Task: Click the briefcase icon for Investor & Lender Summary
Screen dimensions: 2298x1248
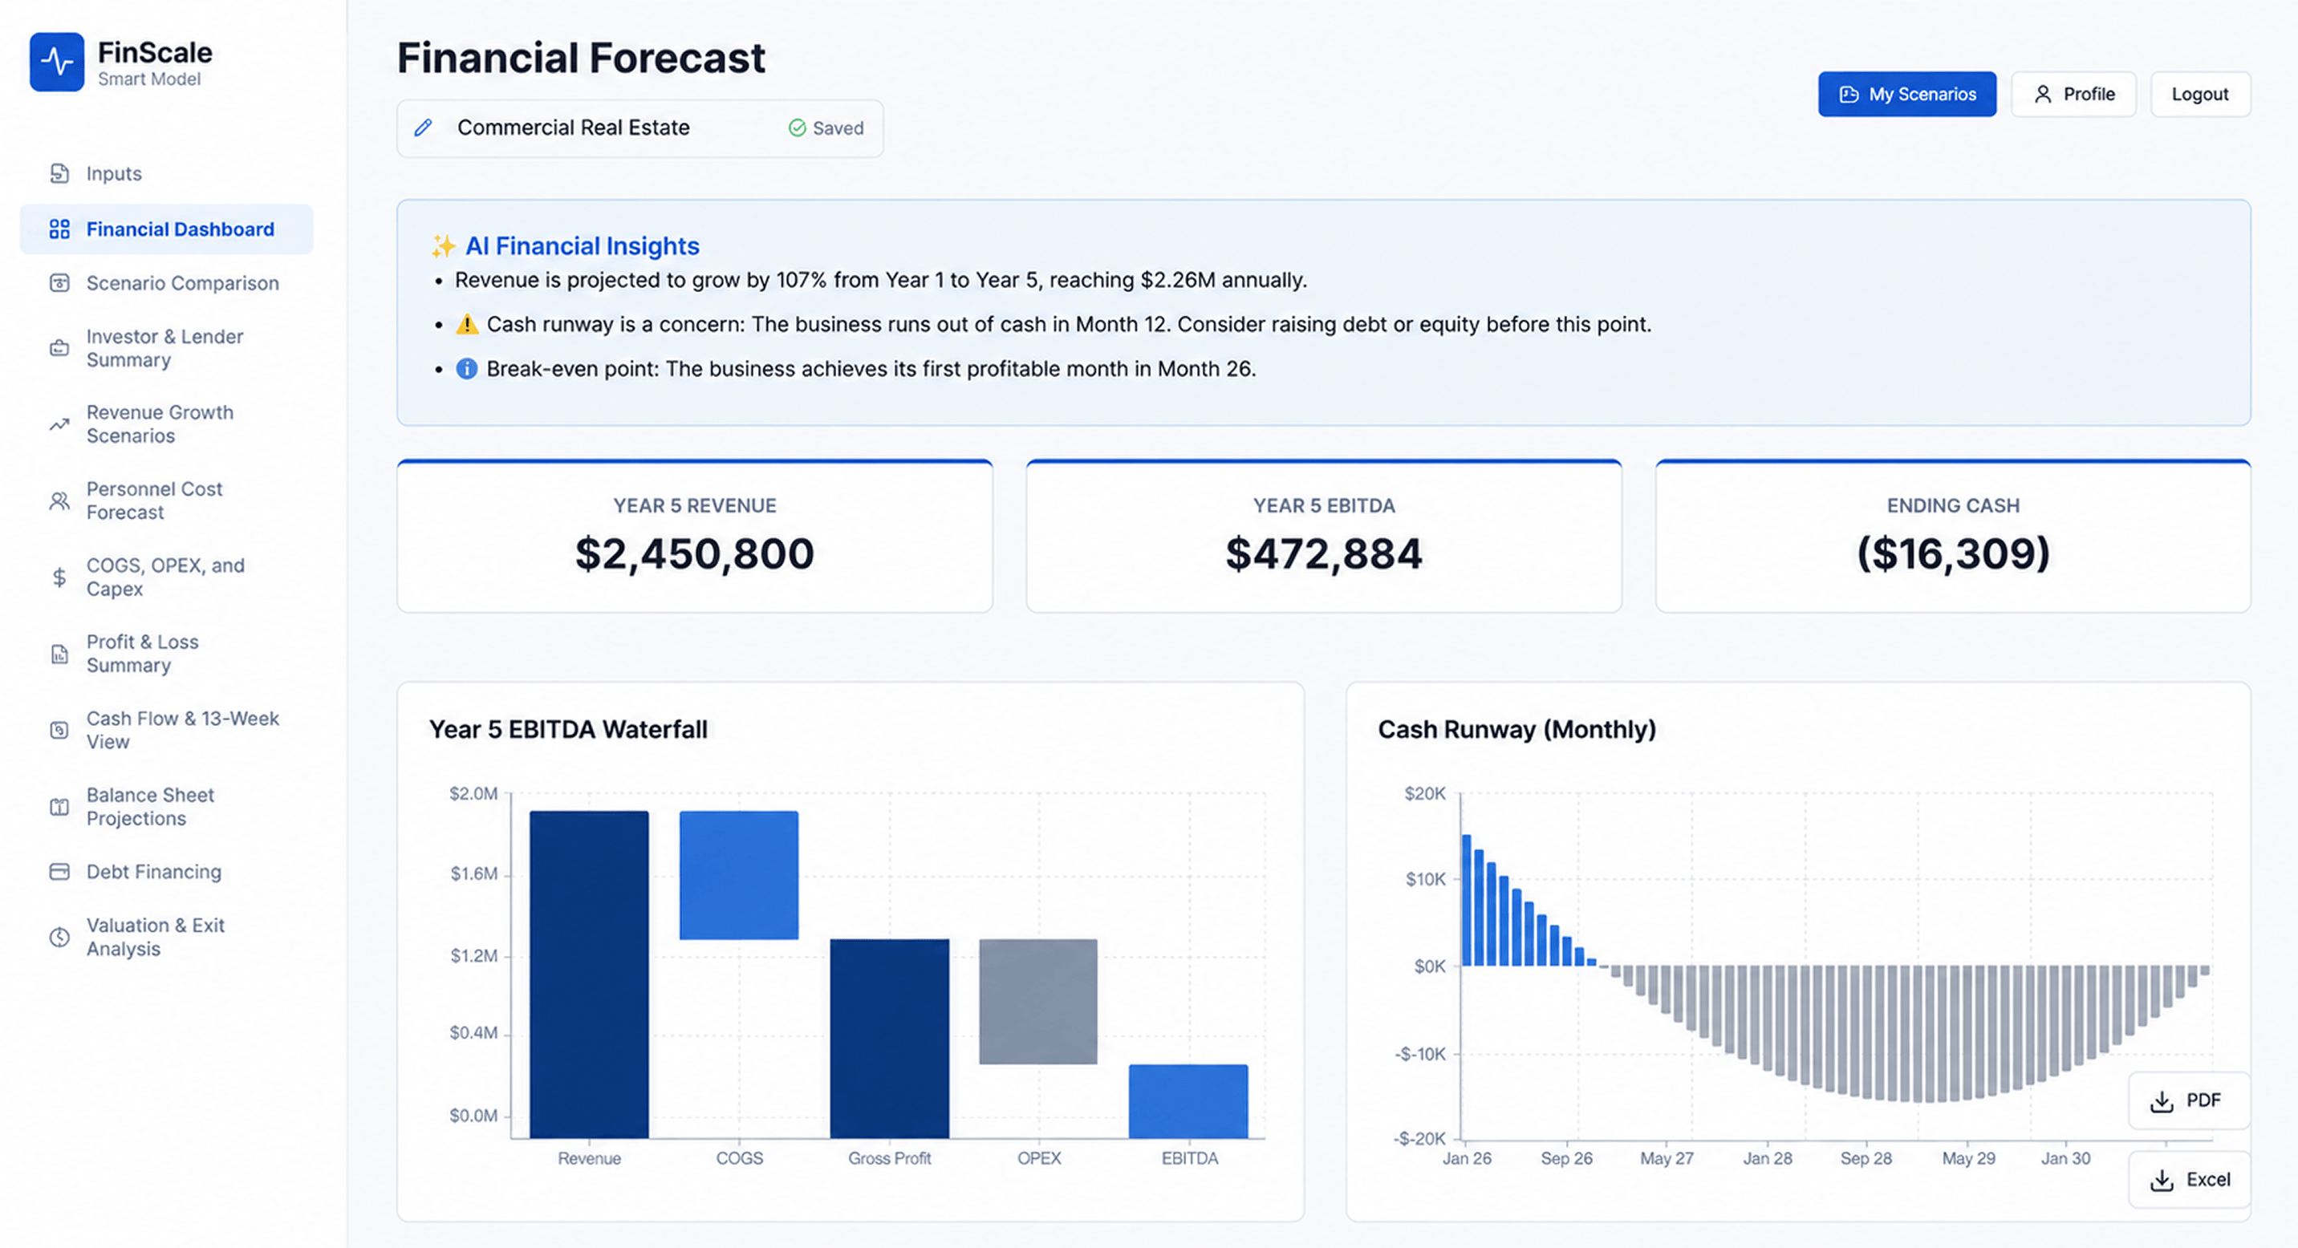Action: click(x=59, y=347)
